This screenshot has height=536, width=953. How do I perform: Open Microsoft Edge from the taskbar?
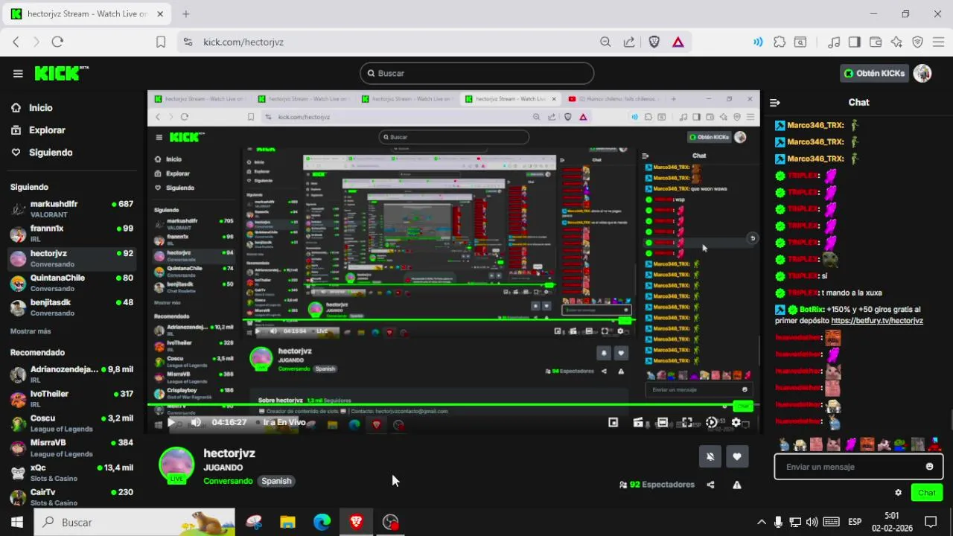tap(322, 522)
